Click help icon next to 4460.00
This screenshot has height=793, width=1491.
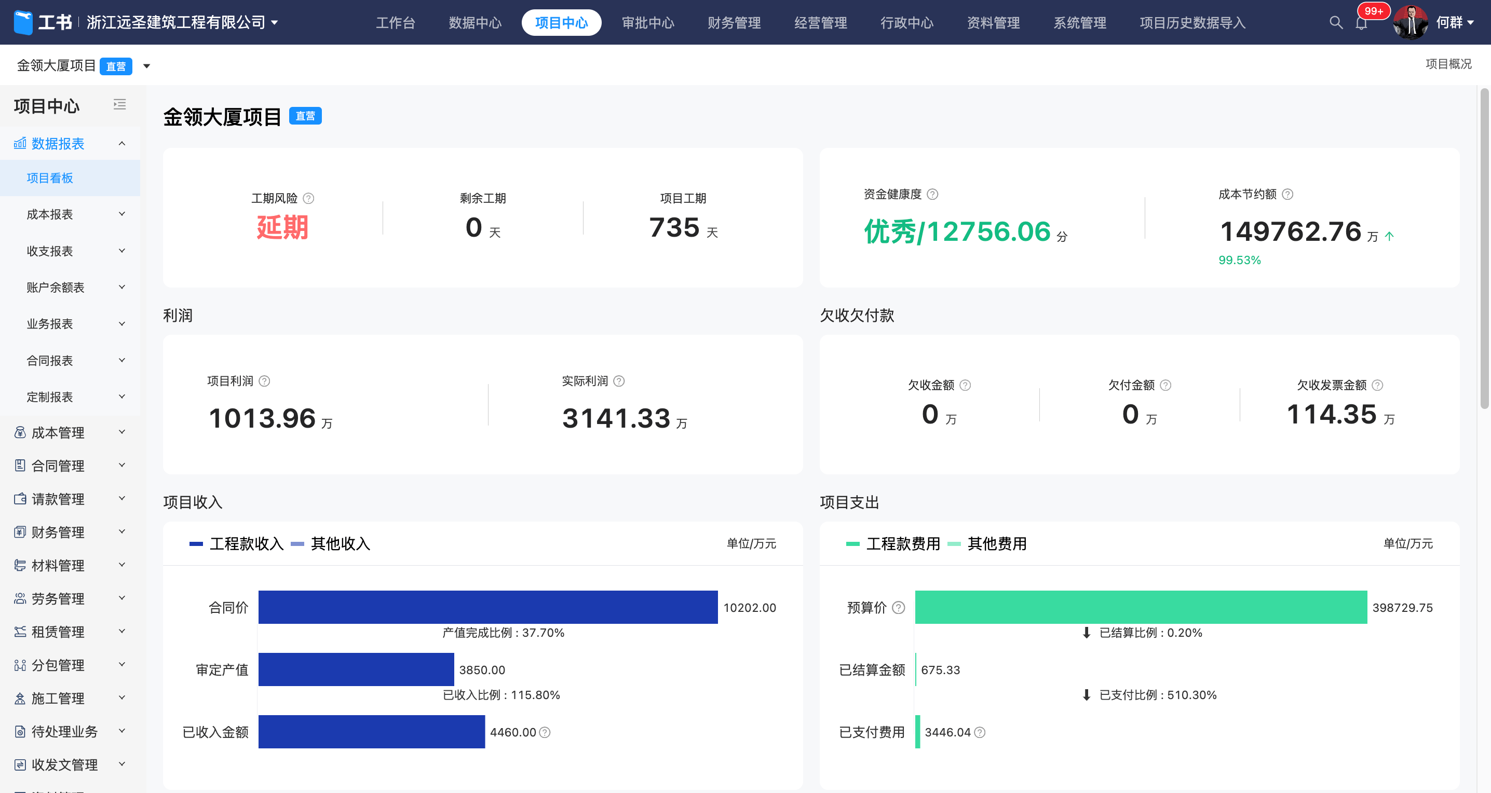(x=545, y=732)
